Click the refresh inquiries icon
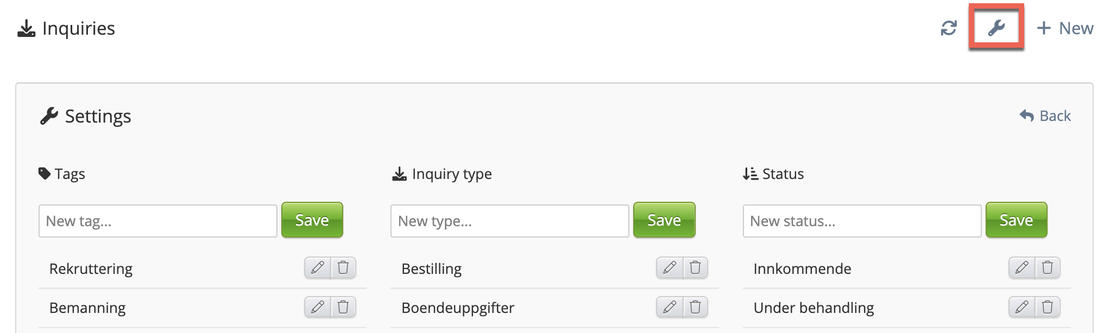 tap(949, 28)
